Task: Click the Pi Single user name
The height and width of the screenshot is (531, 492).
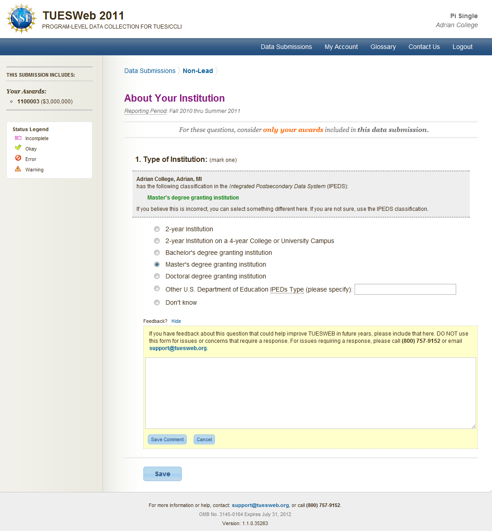Action: (464, 16)
